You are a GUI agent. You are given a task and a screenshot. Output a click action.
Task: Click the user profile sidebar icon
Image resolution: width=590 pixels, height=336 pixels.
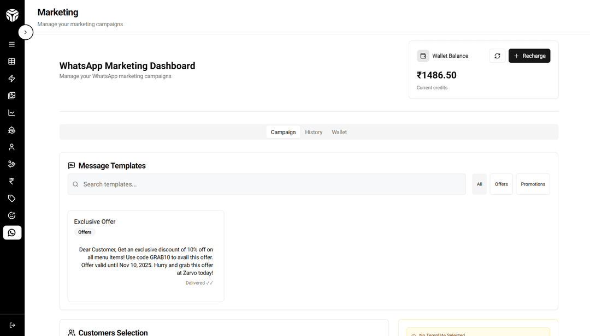(12, 147)
